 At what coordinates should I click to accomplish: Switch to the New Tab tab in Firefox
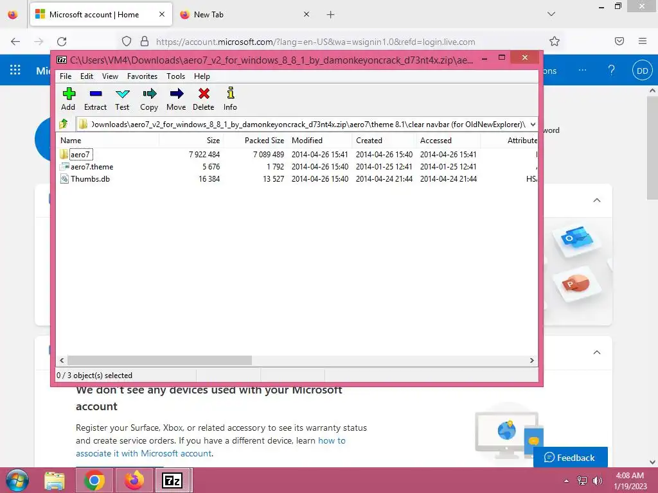[245, 15]
